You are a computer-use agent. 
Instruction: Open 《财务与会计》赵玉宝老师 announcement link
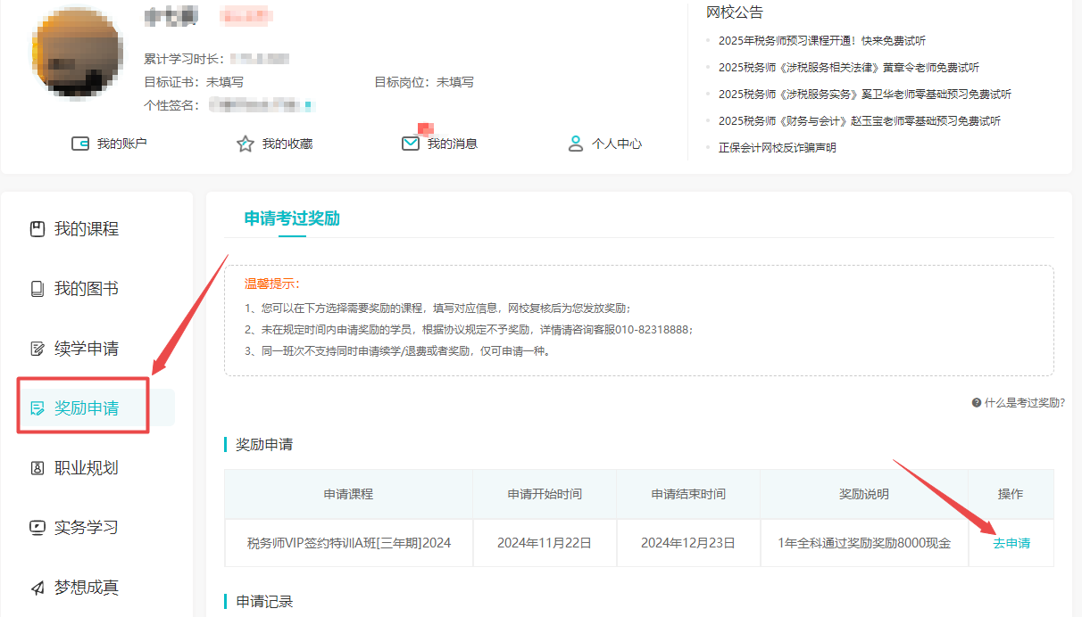859,121
